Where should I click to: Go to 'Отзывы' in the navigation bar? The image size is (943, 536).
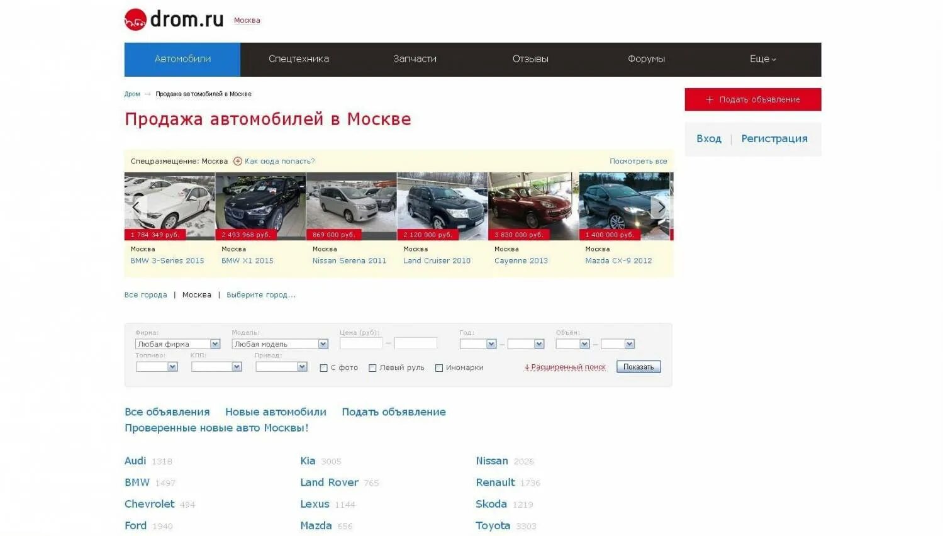coord(530,59)
